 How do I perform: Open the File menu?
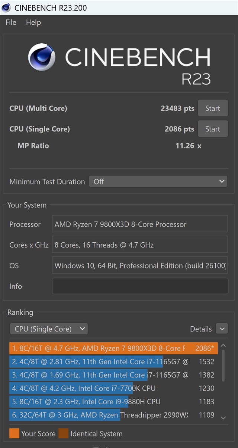click(11, 22)
